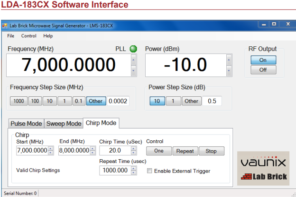Decrement chirp End frequency spinner
Viewport: 296px width, 197px height.
(x=92, y=153)
